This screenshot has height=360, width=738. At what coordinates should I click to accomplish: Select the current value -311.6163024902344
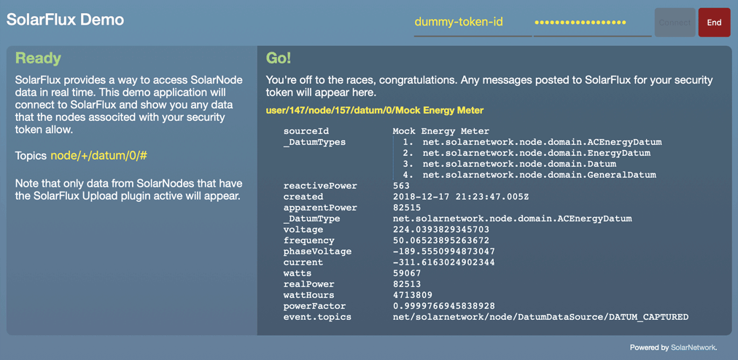pyautogui.click(x=444, y=262)
